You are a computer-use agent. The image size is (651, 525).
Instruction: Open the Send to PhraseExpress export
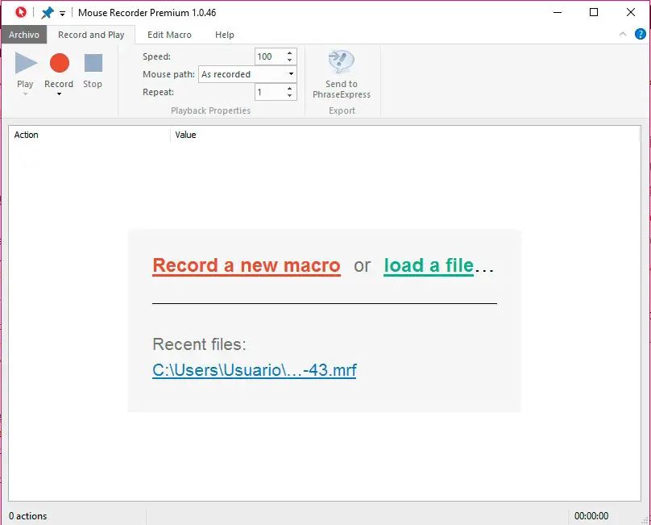(342, 75)
